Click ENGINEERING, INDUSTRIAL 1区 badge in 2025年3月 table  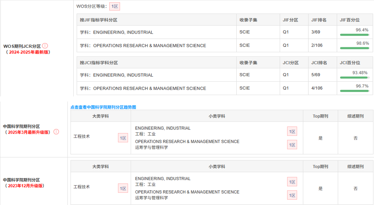[292, 132]
